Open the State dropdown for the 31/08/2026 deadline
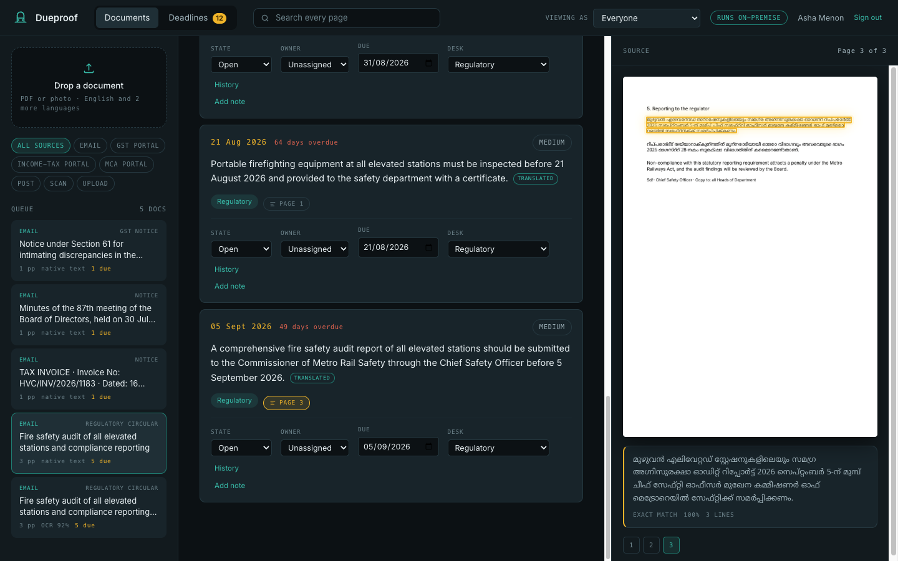This screenshot has width=898, height=561. point(241,64)
